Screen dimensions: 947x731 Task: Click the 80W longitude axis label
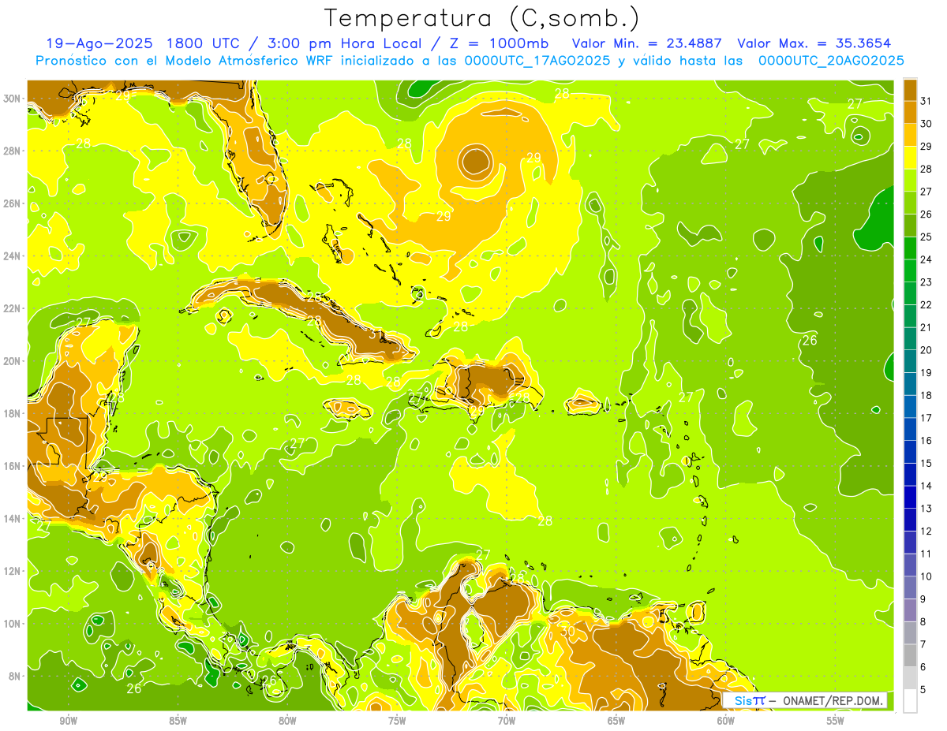287,721
